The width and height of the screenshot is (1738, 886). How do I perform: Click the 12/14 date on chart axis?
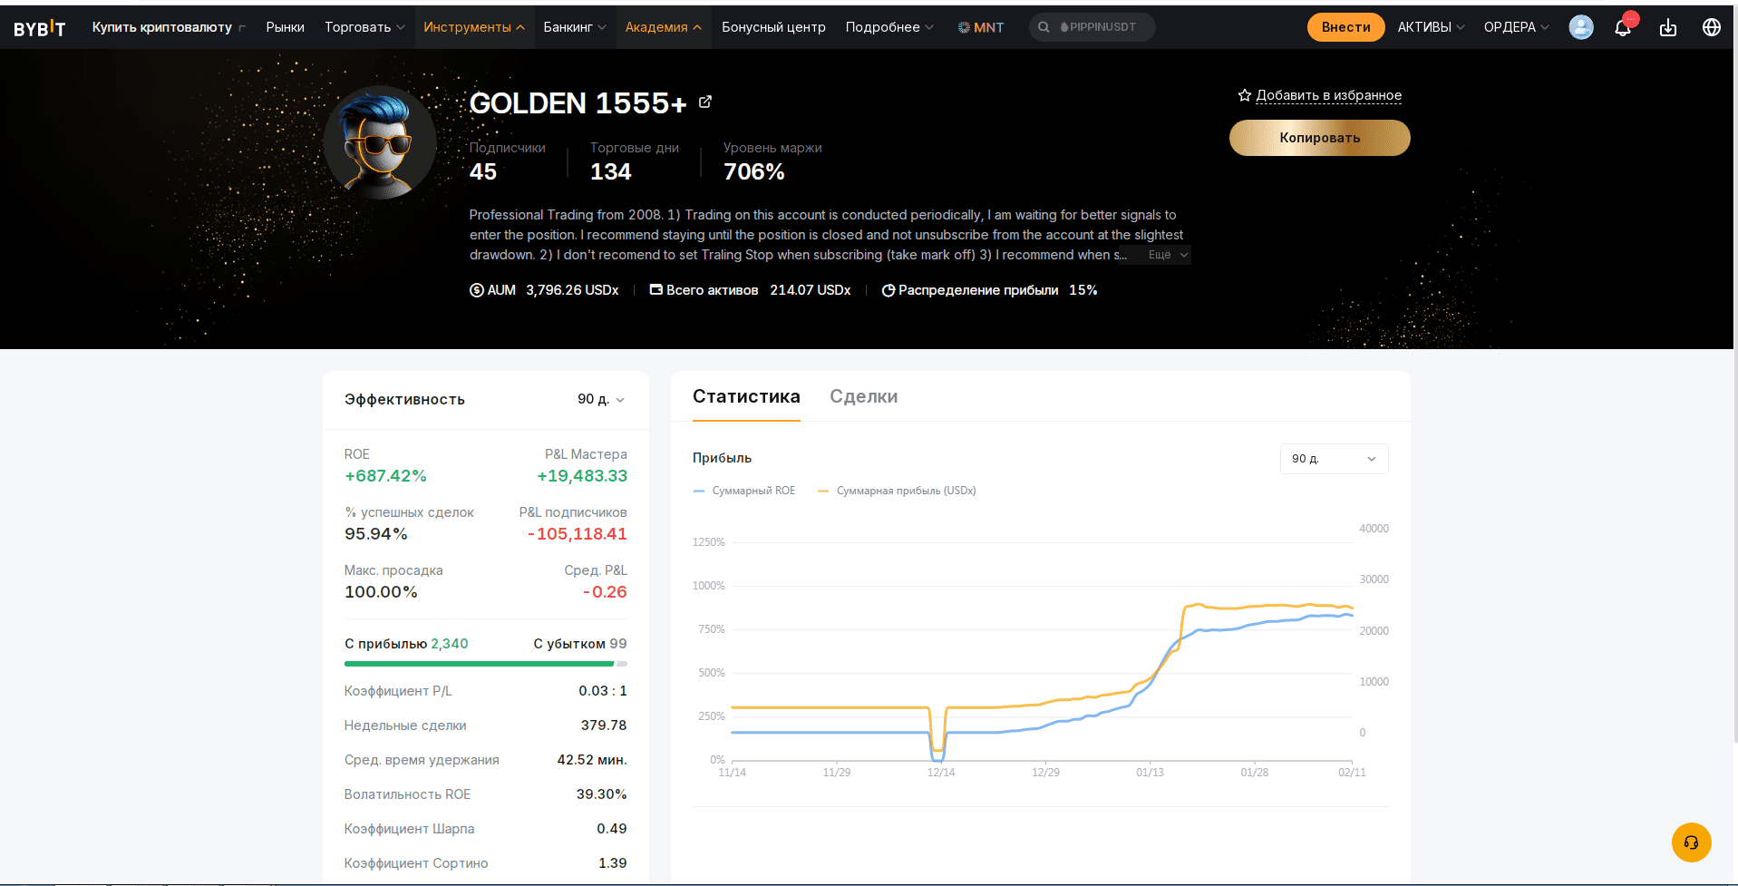click(941, 773)
